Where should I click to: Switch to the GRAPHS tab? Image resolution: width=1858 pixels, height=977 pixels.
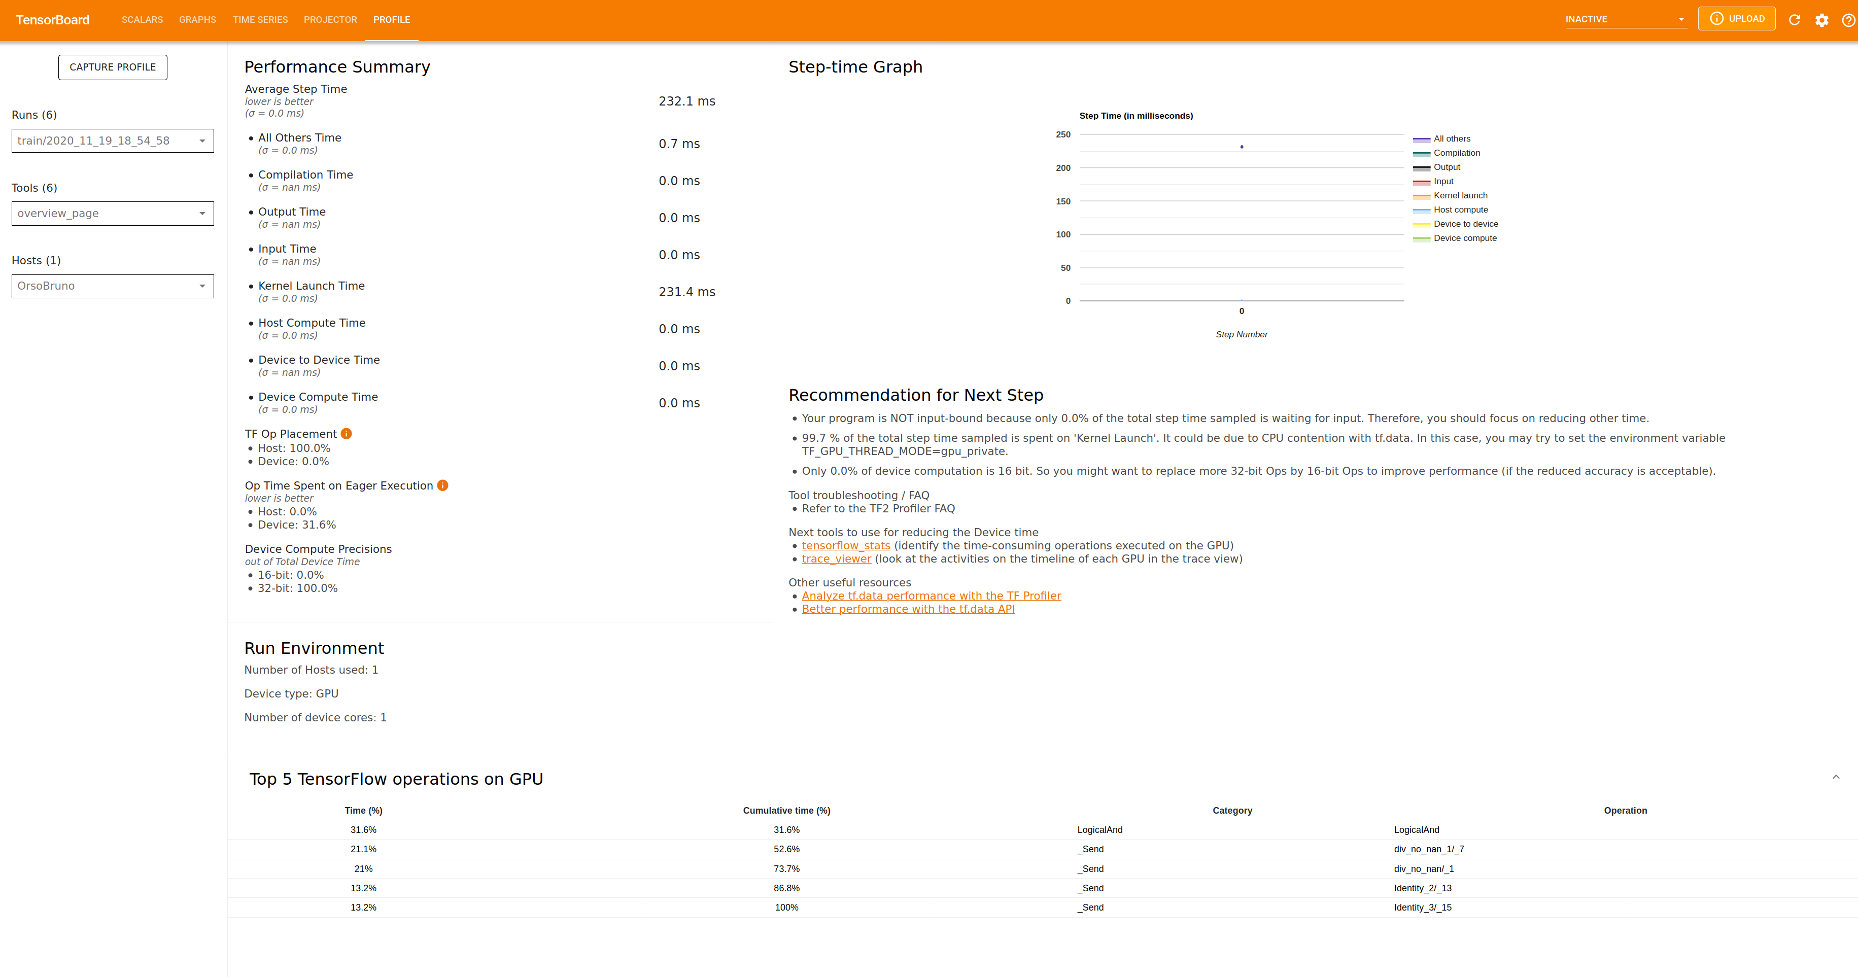[x=197, y=19]
